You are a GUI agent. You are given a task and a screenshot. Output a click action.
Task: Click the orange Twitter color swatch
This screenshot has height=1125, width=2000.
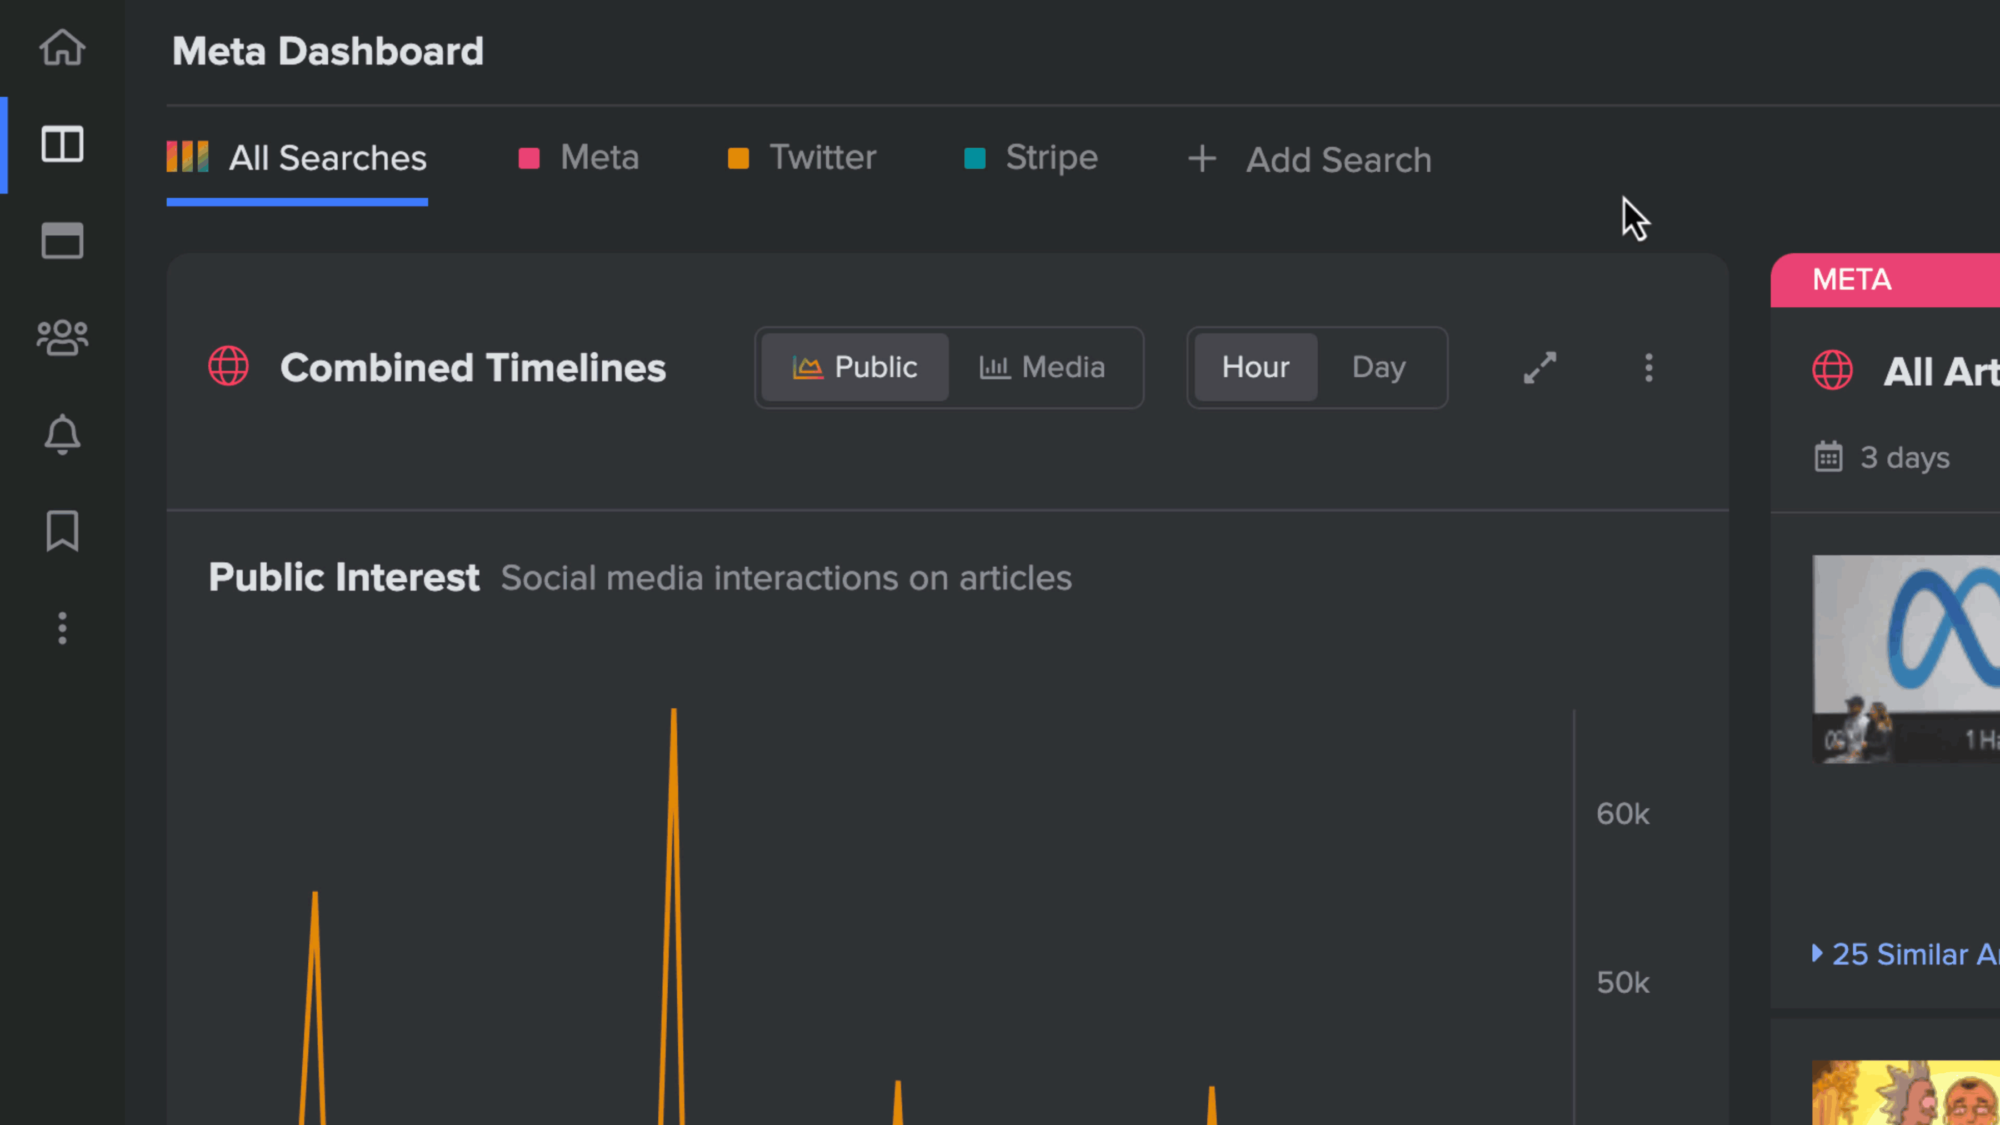738,158
